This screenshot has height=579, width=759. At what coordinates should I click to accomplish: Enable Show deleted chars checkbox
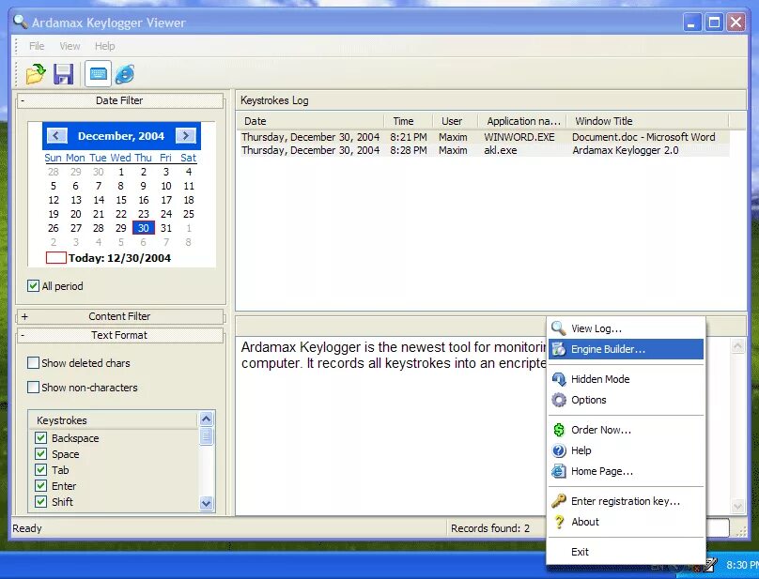coord(33,363)
